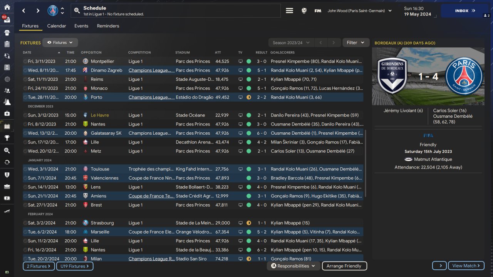Click the Schedule search bar
The height and width of the screenshot is (277, 493).
pyautogui.click(x=176, y=11)
